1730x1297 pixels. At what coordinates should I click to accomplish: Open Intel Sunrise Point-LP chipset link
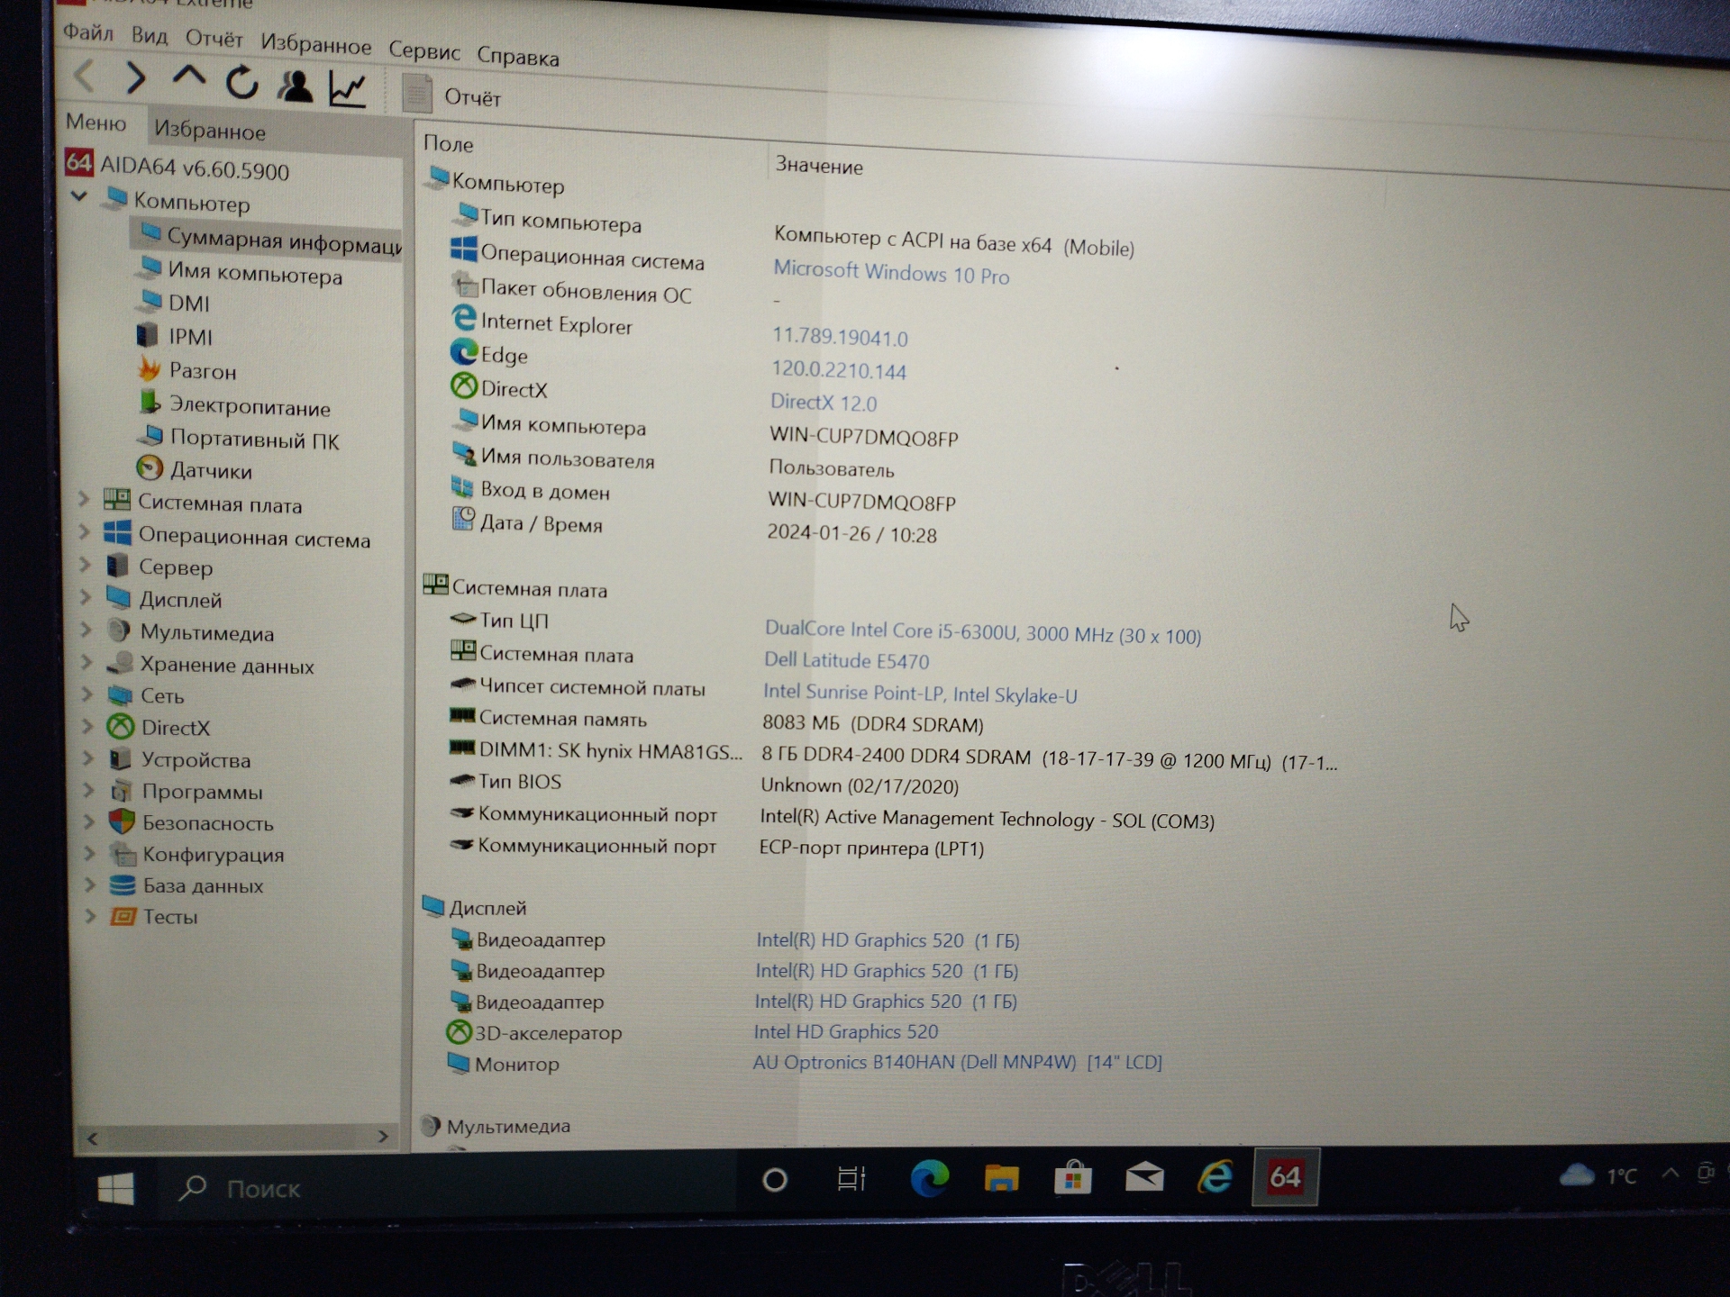(x=920, y=693)
